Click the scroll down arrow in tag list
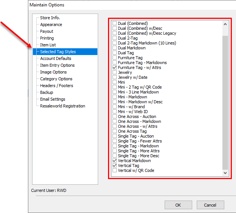This screenshot has height=213, width=236. click(x=225, y=173)
